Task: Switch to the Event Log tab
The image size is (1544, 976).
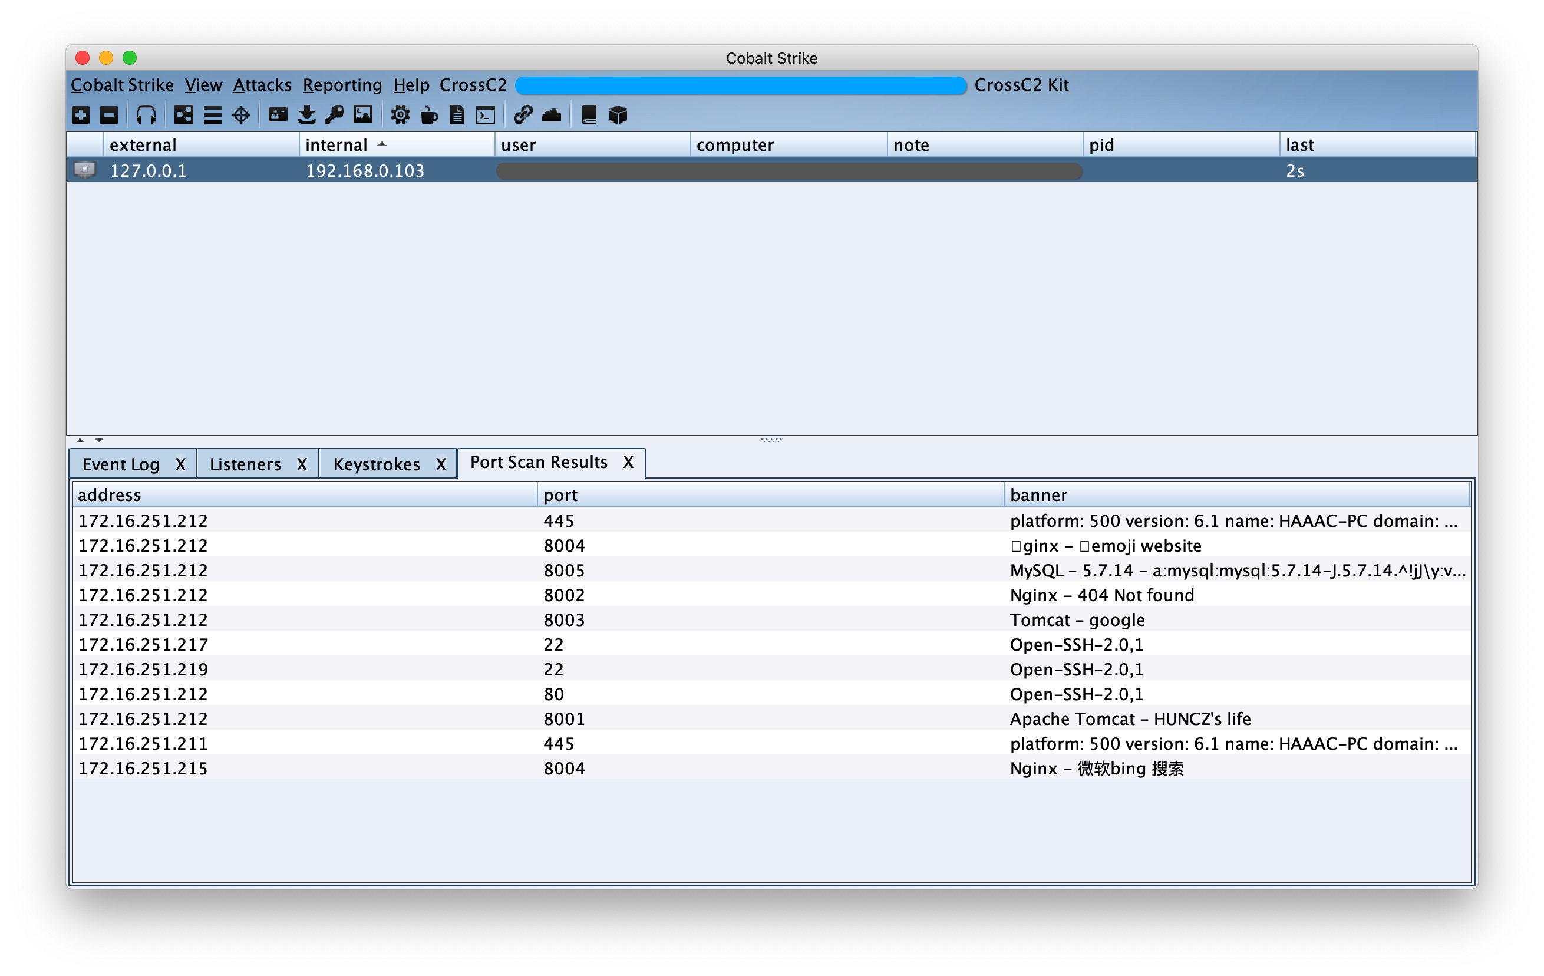Action: [121, 464]
